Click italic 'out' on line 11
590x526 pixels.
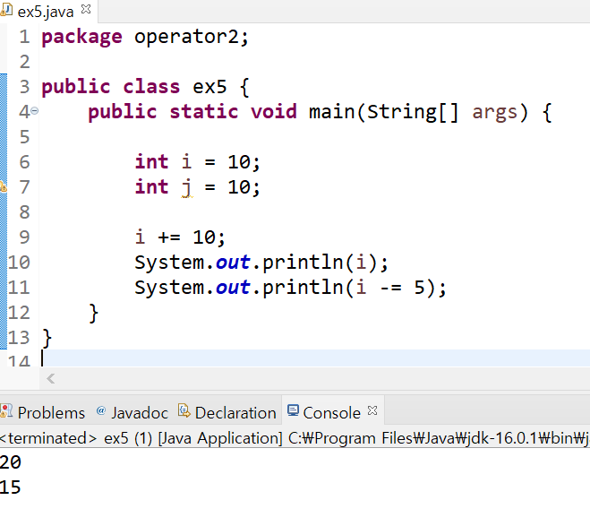(x=233, y=288)
